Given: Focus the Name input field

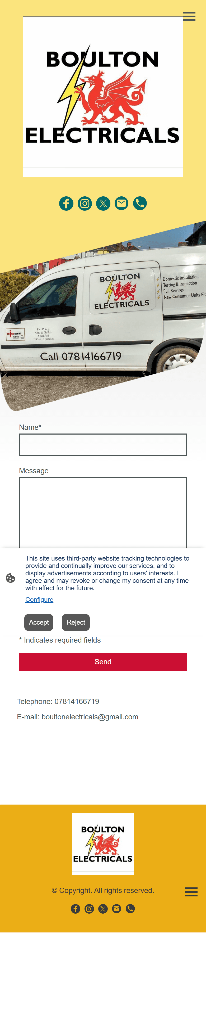Looking at the screenshot, I should [x=103, y=445].
